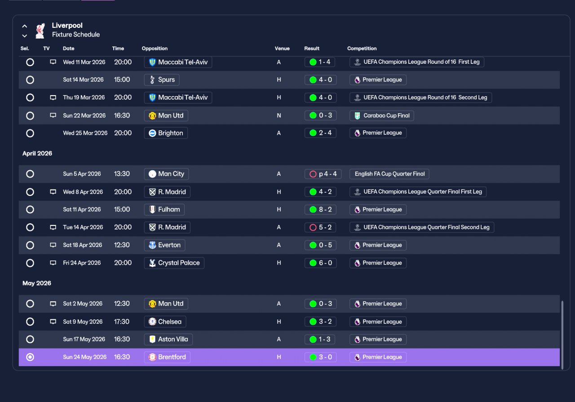Click TV icon on Sat 9 May row
575x402 pixels.
pyautogui.click(x=53, y=322)
